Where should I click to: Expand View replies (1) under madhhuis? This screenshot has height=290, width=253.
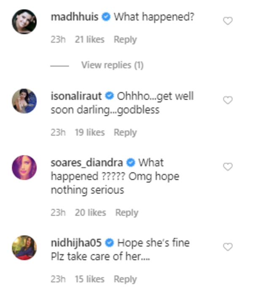click(x=112, y=65)
